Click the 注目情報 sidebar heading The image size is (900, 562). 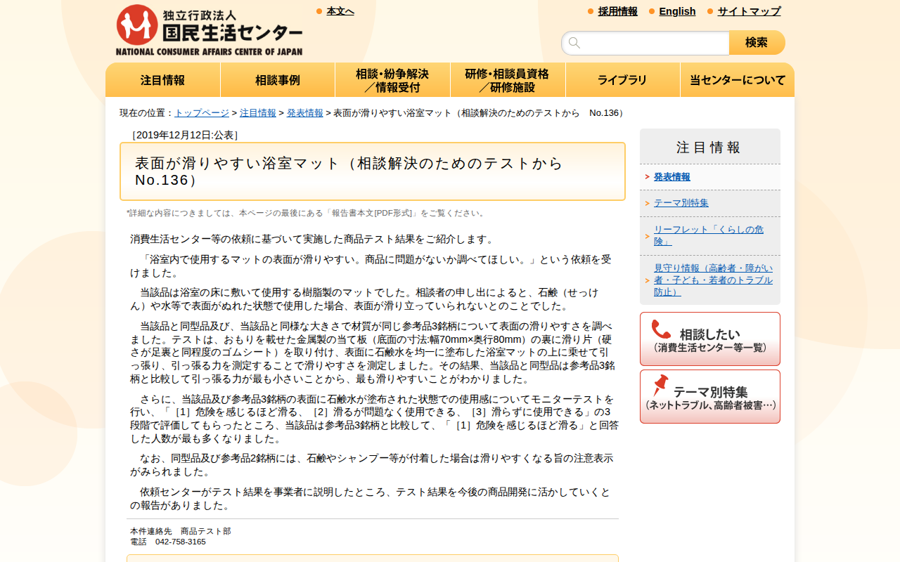pyautogui.click(x=709, y=148)
